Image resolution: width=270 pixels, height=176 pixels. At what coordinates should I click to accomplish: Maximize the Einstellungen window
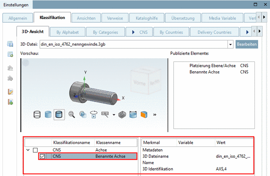pyautogui.click(x=255, y=4)
